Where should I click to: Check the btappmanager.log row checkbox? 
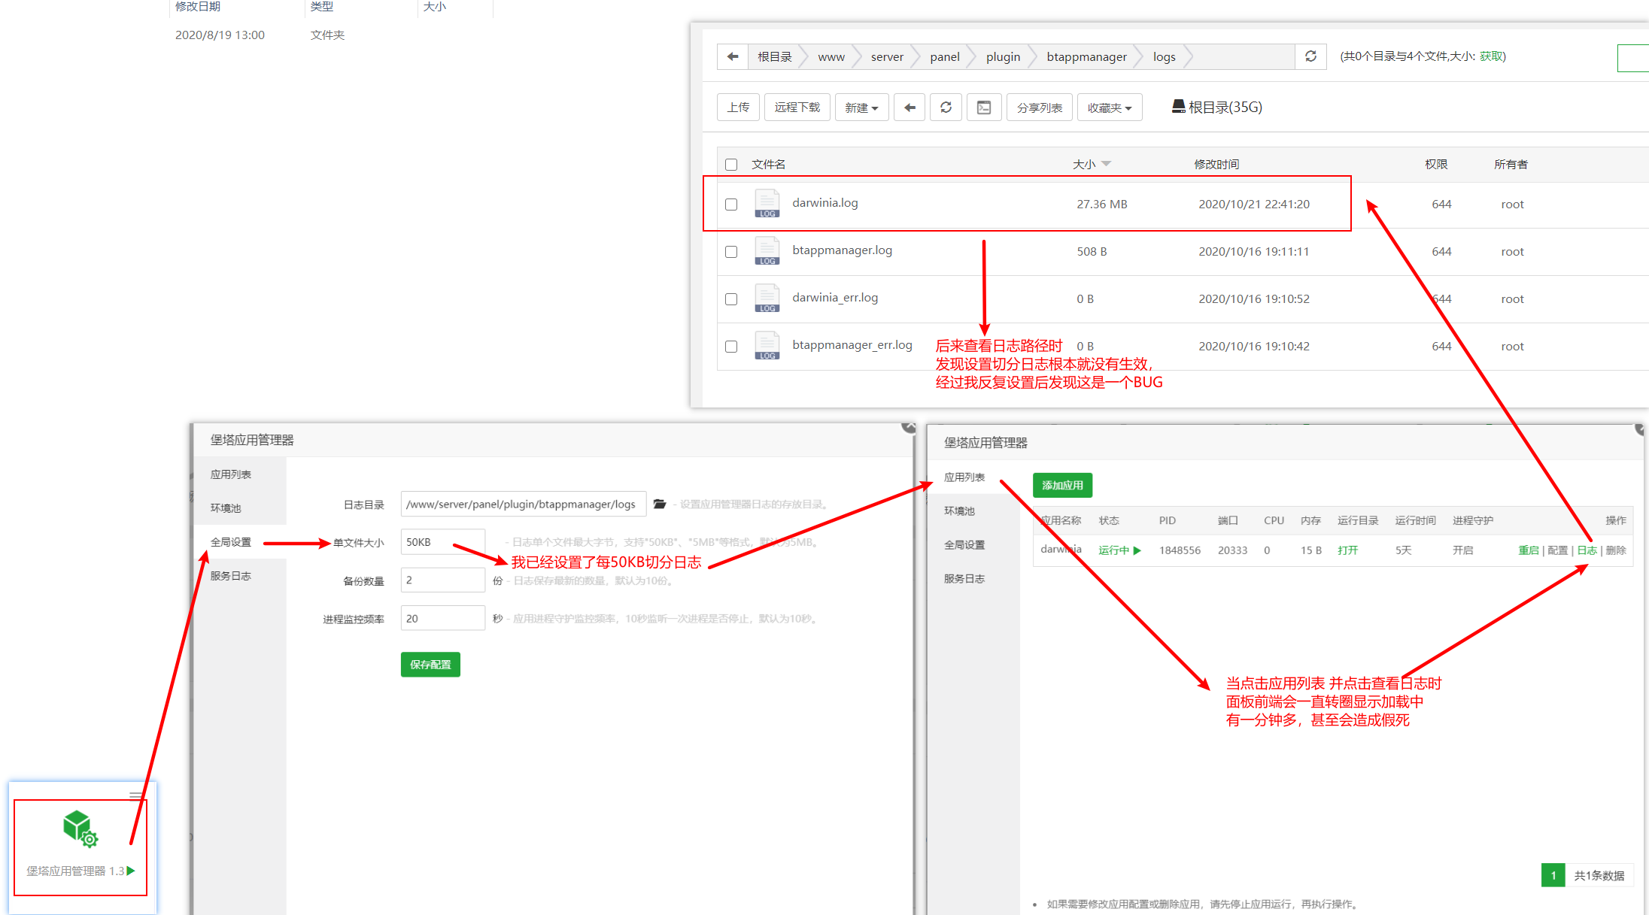pyautogui.click(x=731, y=252)
